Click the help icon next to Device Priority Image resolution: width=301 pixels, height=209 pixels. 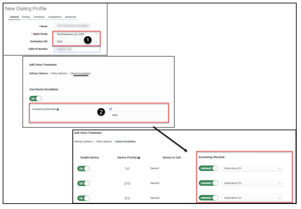point(139,158)
